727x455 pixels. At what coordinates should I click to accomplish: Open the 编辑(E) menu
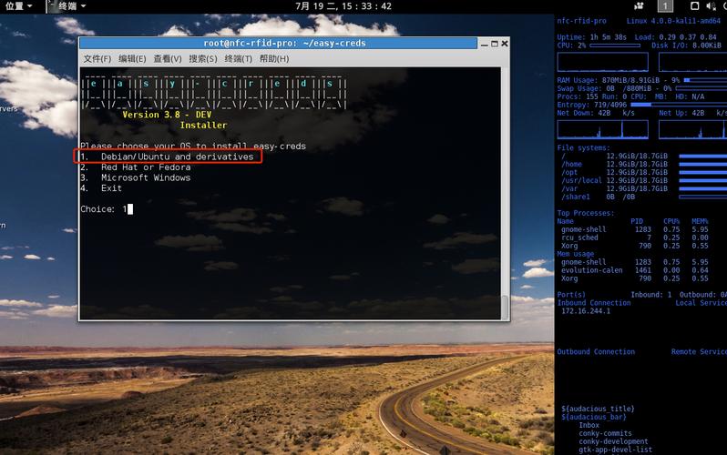pos(133,58)
